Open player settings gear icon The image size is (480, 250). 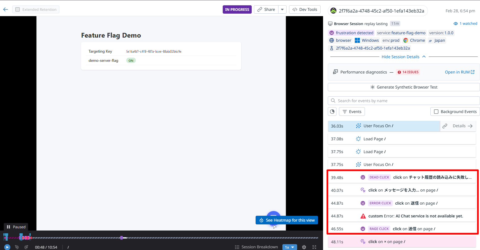(304, 247)
